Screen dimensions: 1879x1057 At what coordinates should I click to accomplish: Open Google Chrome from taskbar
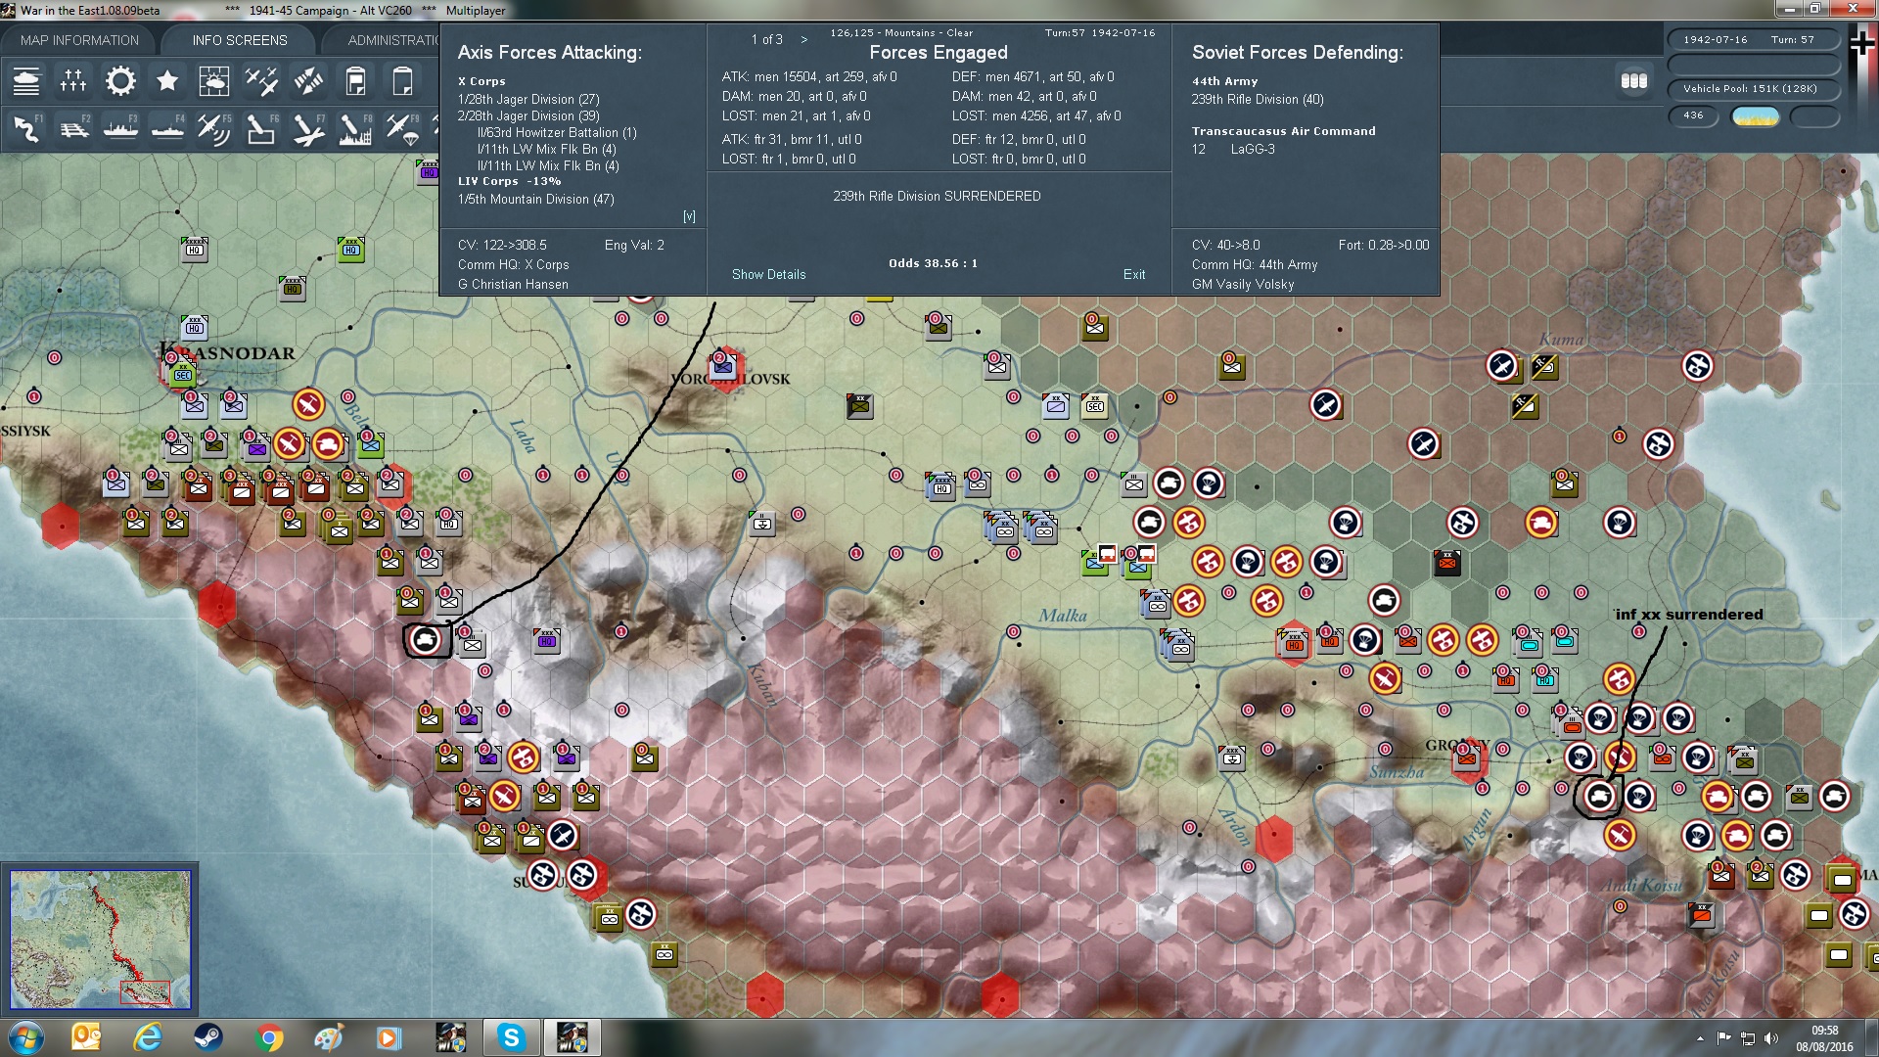(268, 1037)
